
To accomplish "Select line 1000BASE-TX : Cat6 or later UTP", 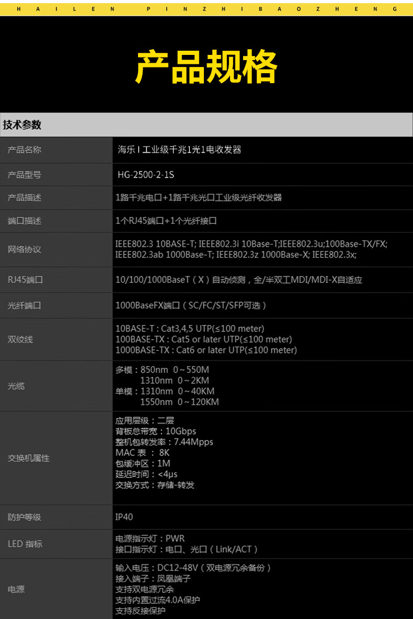I will pyautogui.click(x=206, y=350).
